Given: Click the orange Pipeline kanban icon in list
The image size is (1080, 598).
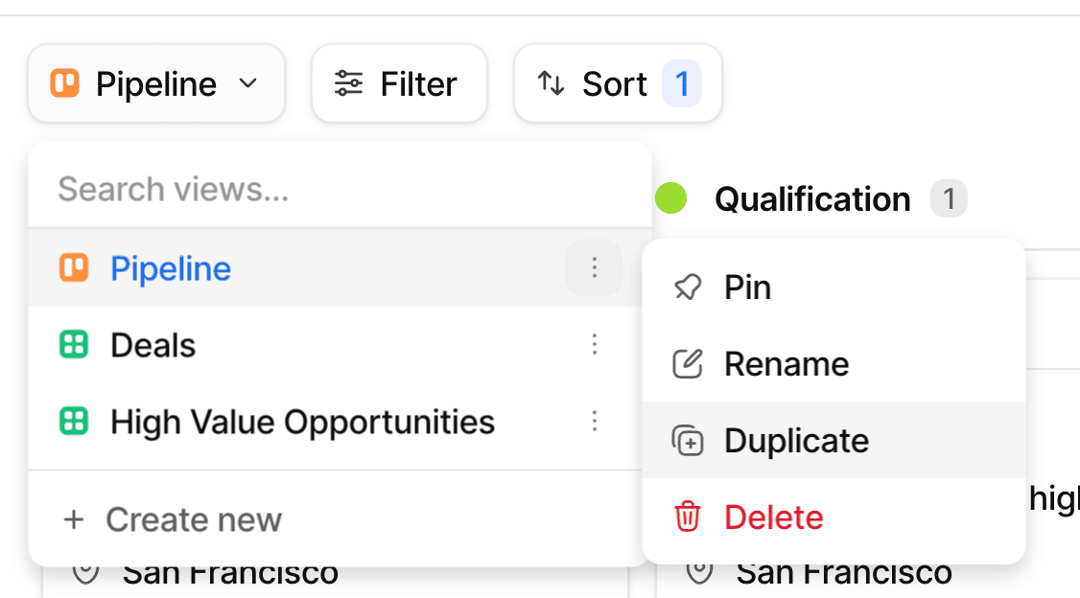Looking at the screenshot, I should pyautogui.click(x=74, y=268).
